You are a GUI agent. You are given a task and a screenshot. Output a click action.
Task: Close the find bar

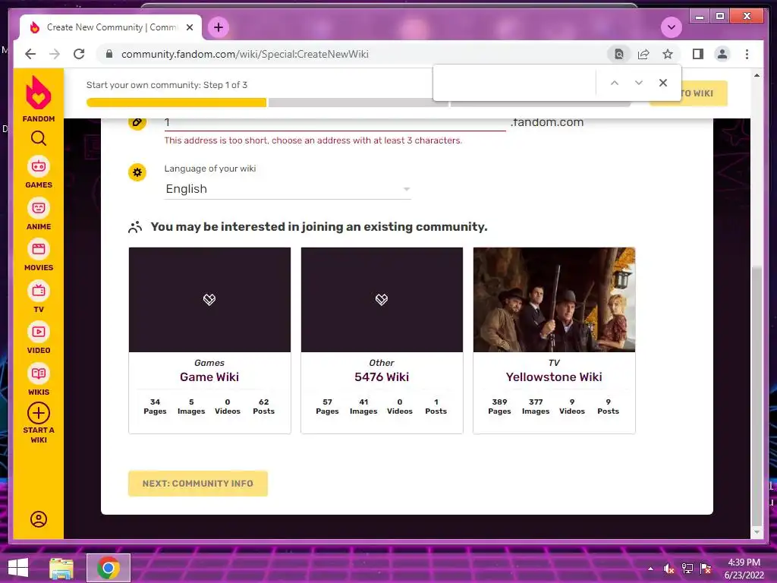coord(663,83)
